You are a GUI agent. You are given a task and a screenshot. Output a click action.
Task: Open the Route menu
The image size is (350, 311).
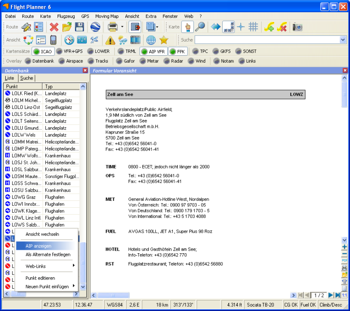click(x=27, y=16)
